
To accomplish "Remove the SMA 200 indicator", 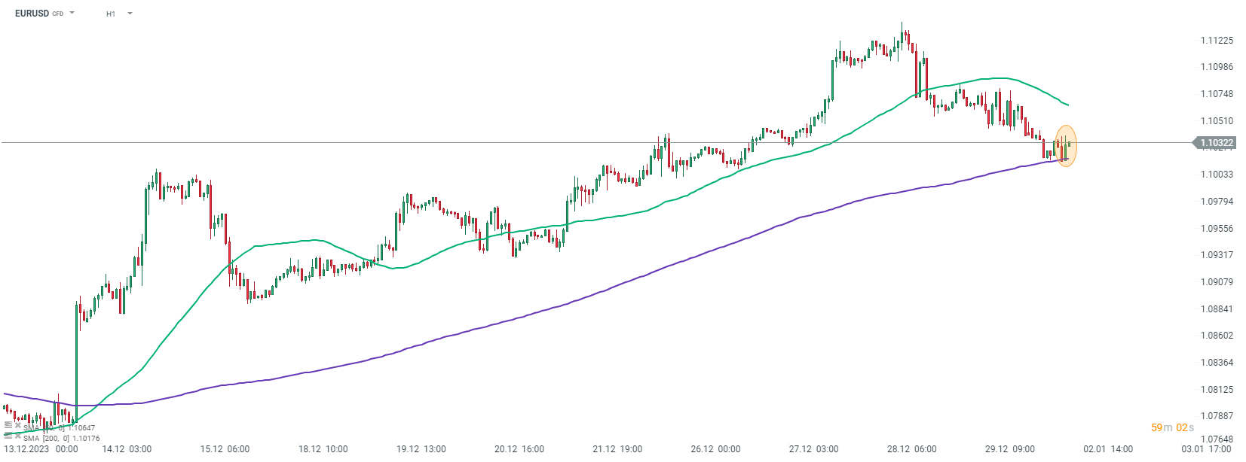I will (x=17, y=436).
